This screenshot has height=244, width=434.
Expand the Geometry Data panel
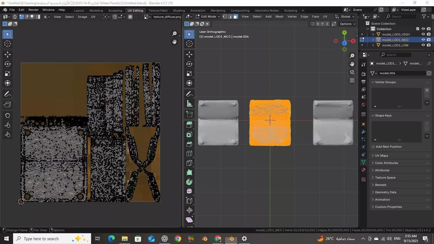[x=400, y=192]
